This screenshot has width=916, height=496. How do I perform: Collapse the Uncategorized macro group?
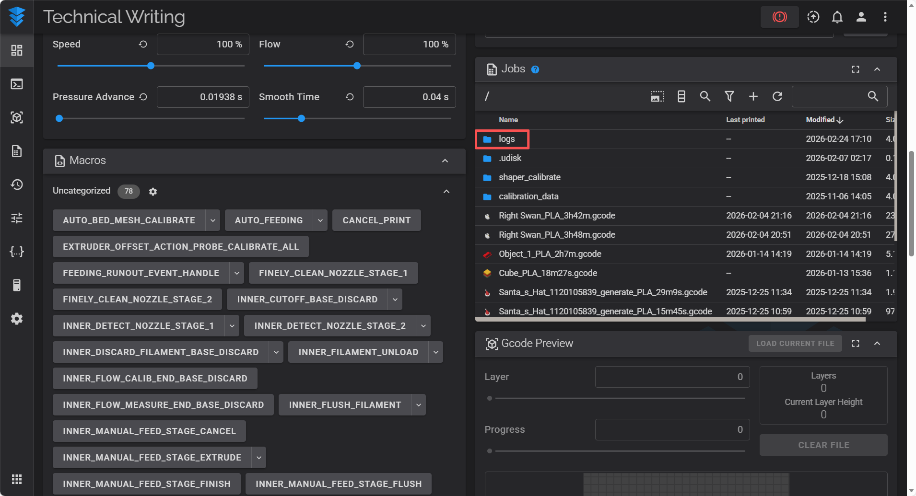click(x=446, y=192)
